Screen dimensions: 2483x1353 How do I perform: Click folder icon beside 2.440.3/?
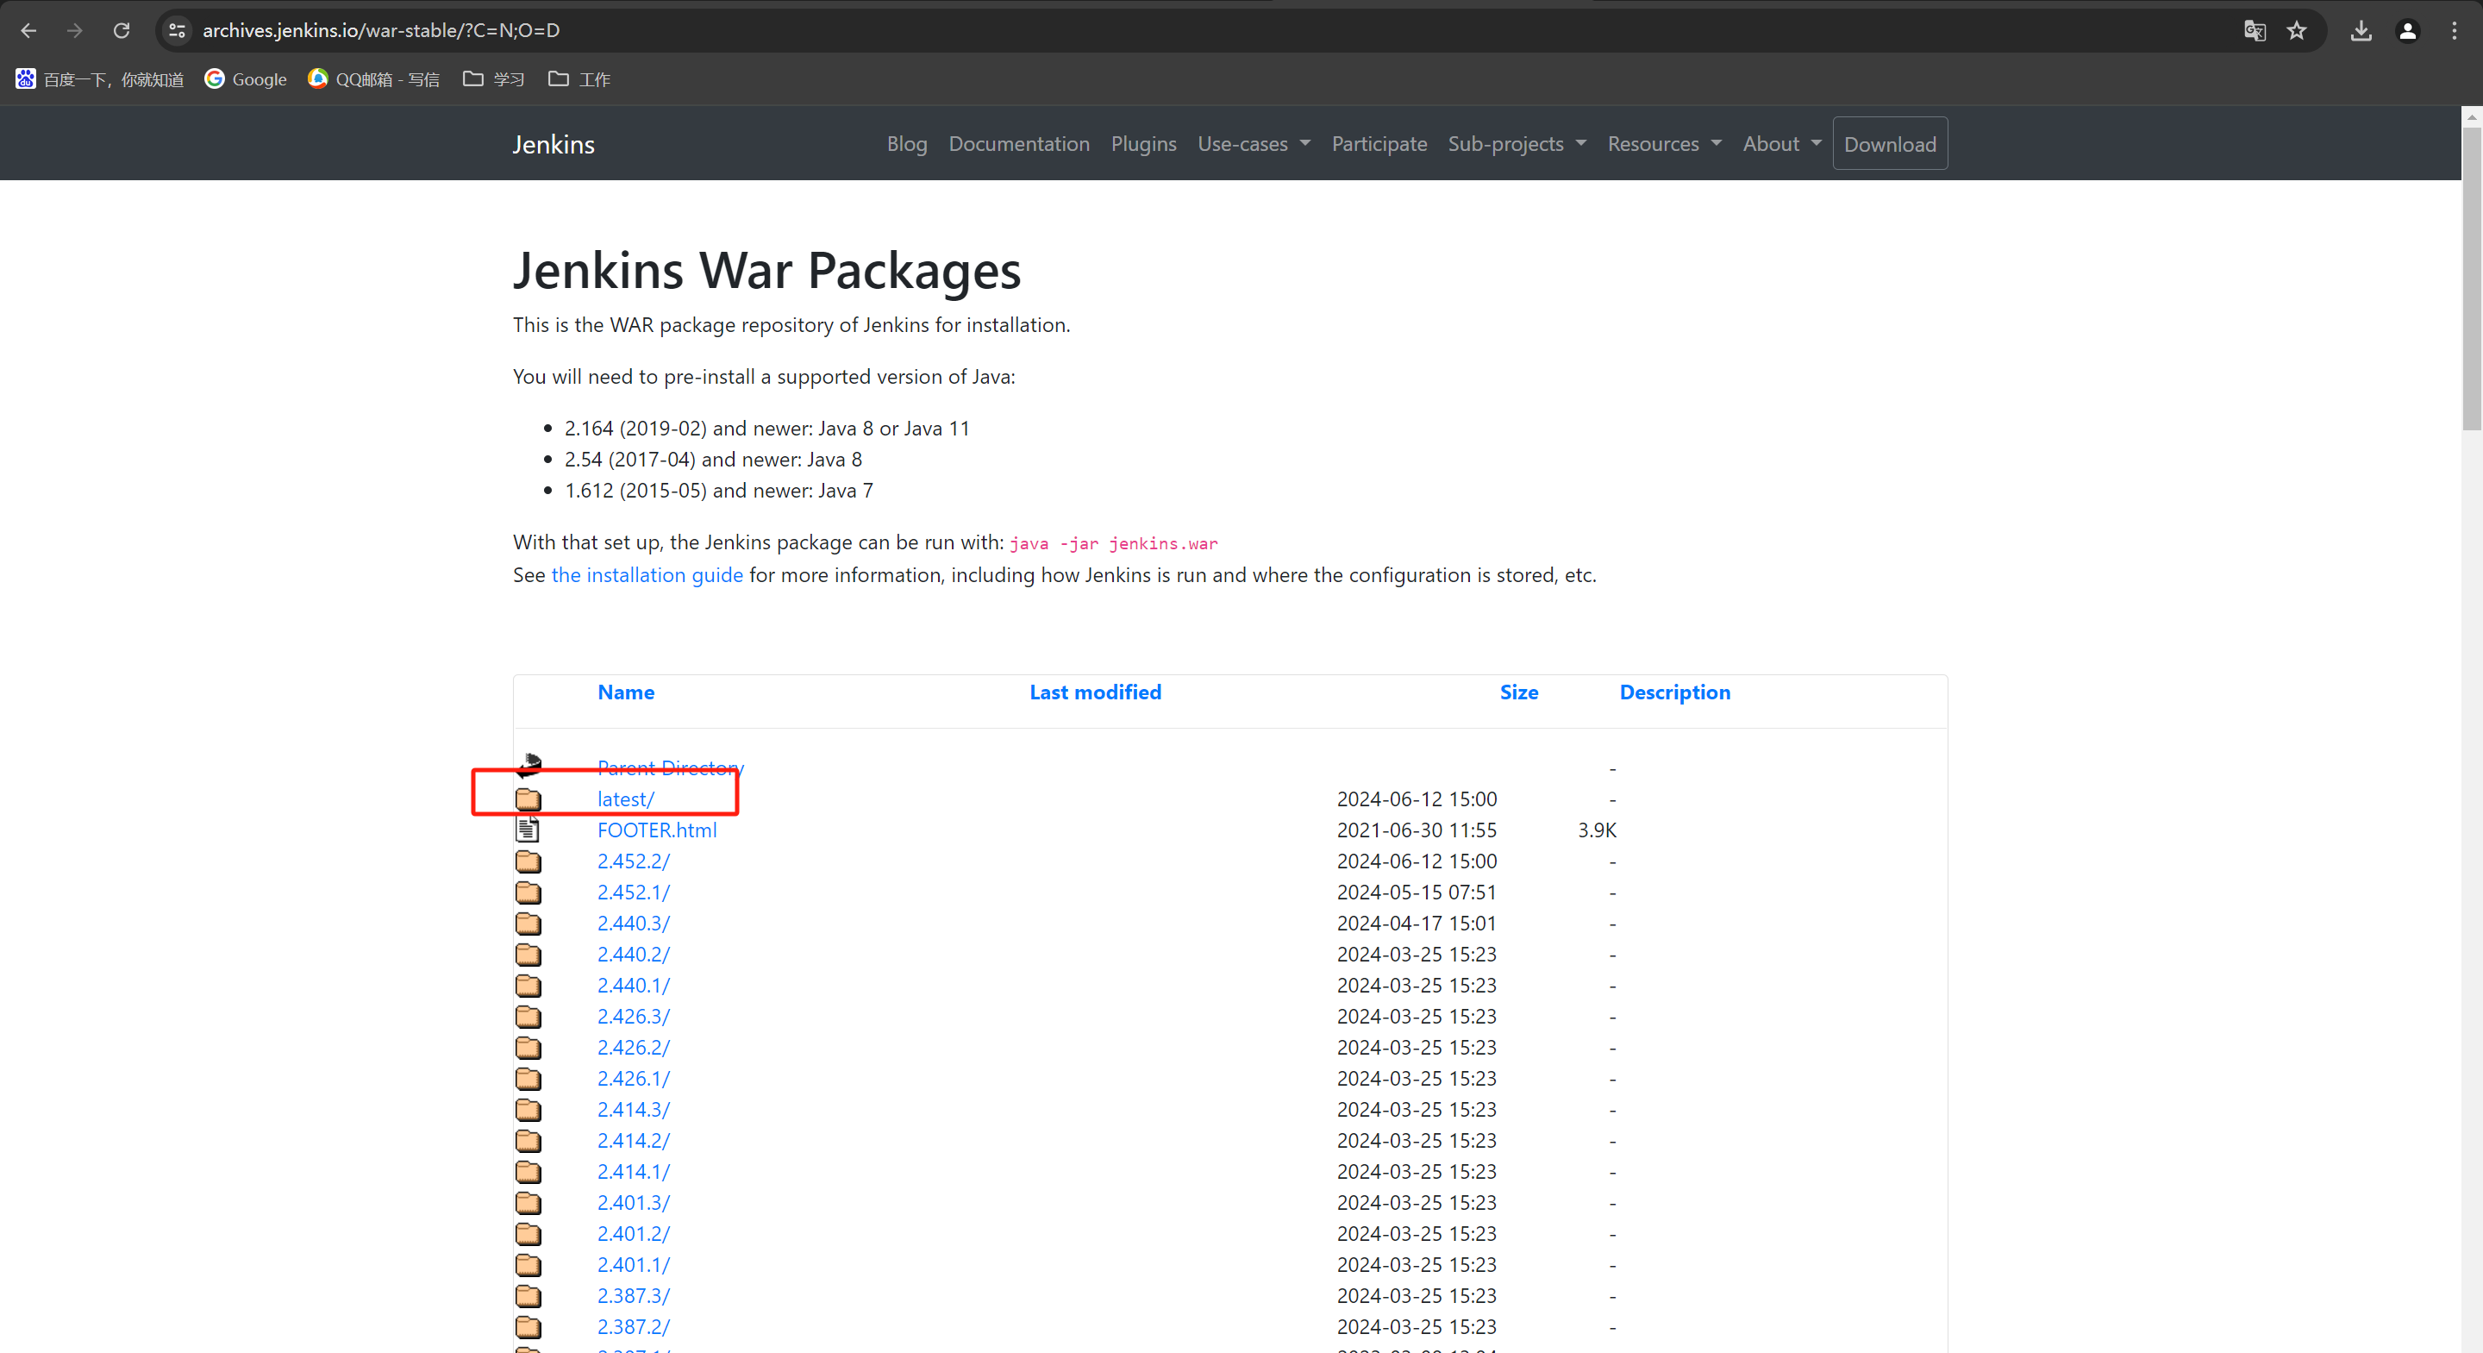coord(528,923)
